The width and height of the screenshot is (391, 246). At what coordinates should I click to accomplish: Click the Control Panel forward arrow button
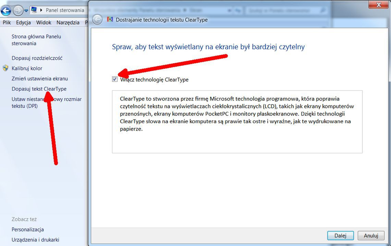click(x=18, y=11)
